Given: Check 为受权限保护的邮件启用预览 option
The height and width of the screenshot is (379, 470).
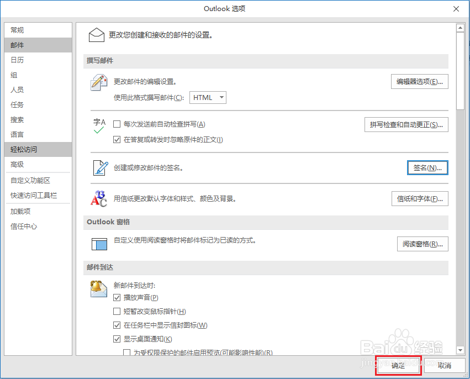Looking at the screenshot, I should pyautogui.click(x=127, y=352).
